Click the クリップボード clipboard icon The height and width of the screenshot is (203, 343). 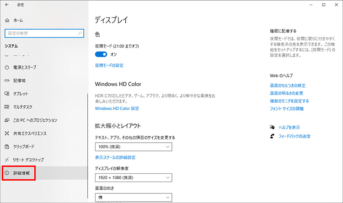(7, 147)
